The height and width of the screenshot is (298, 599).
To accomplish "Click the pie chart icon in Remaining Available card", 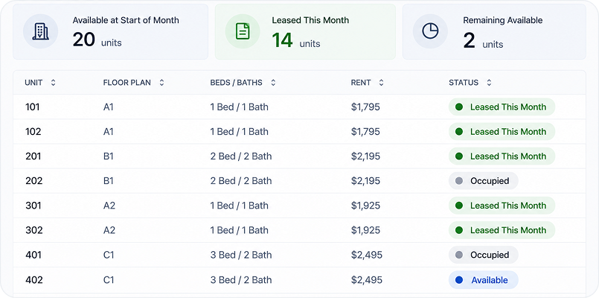I will 430,31.
